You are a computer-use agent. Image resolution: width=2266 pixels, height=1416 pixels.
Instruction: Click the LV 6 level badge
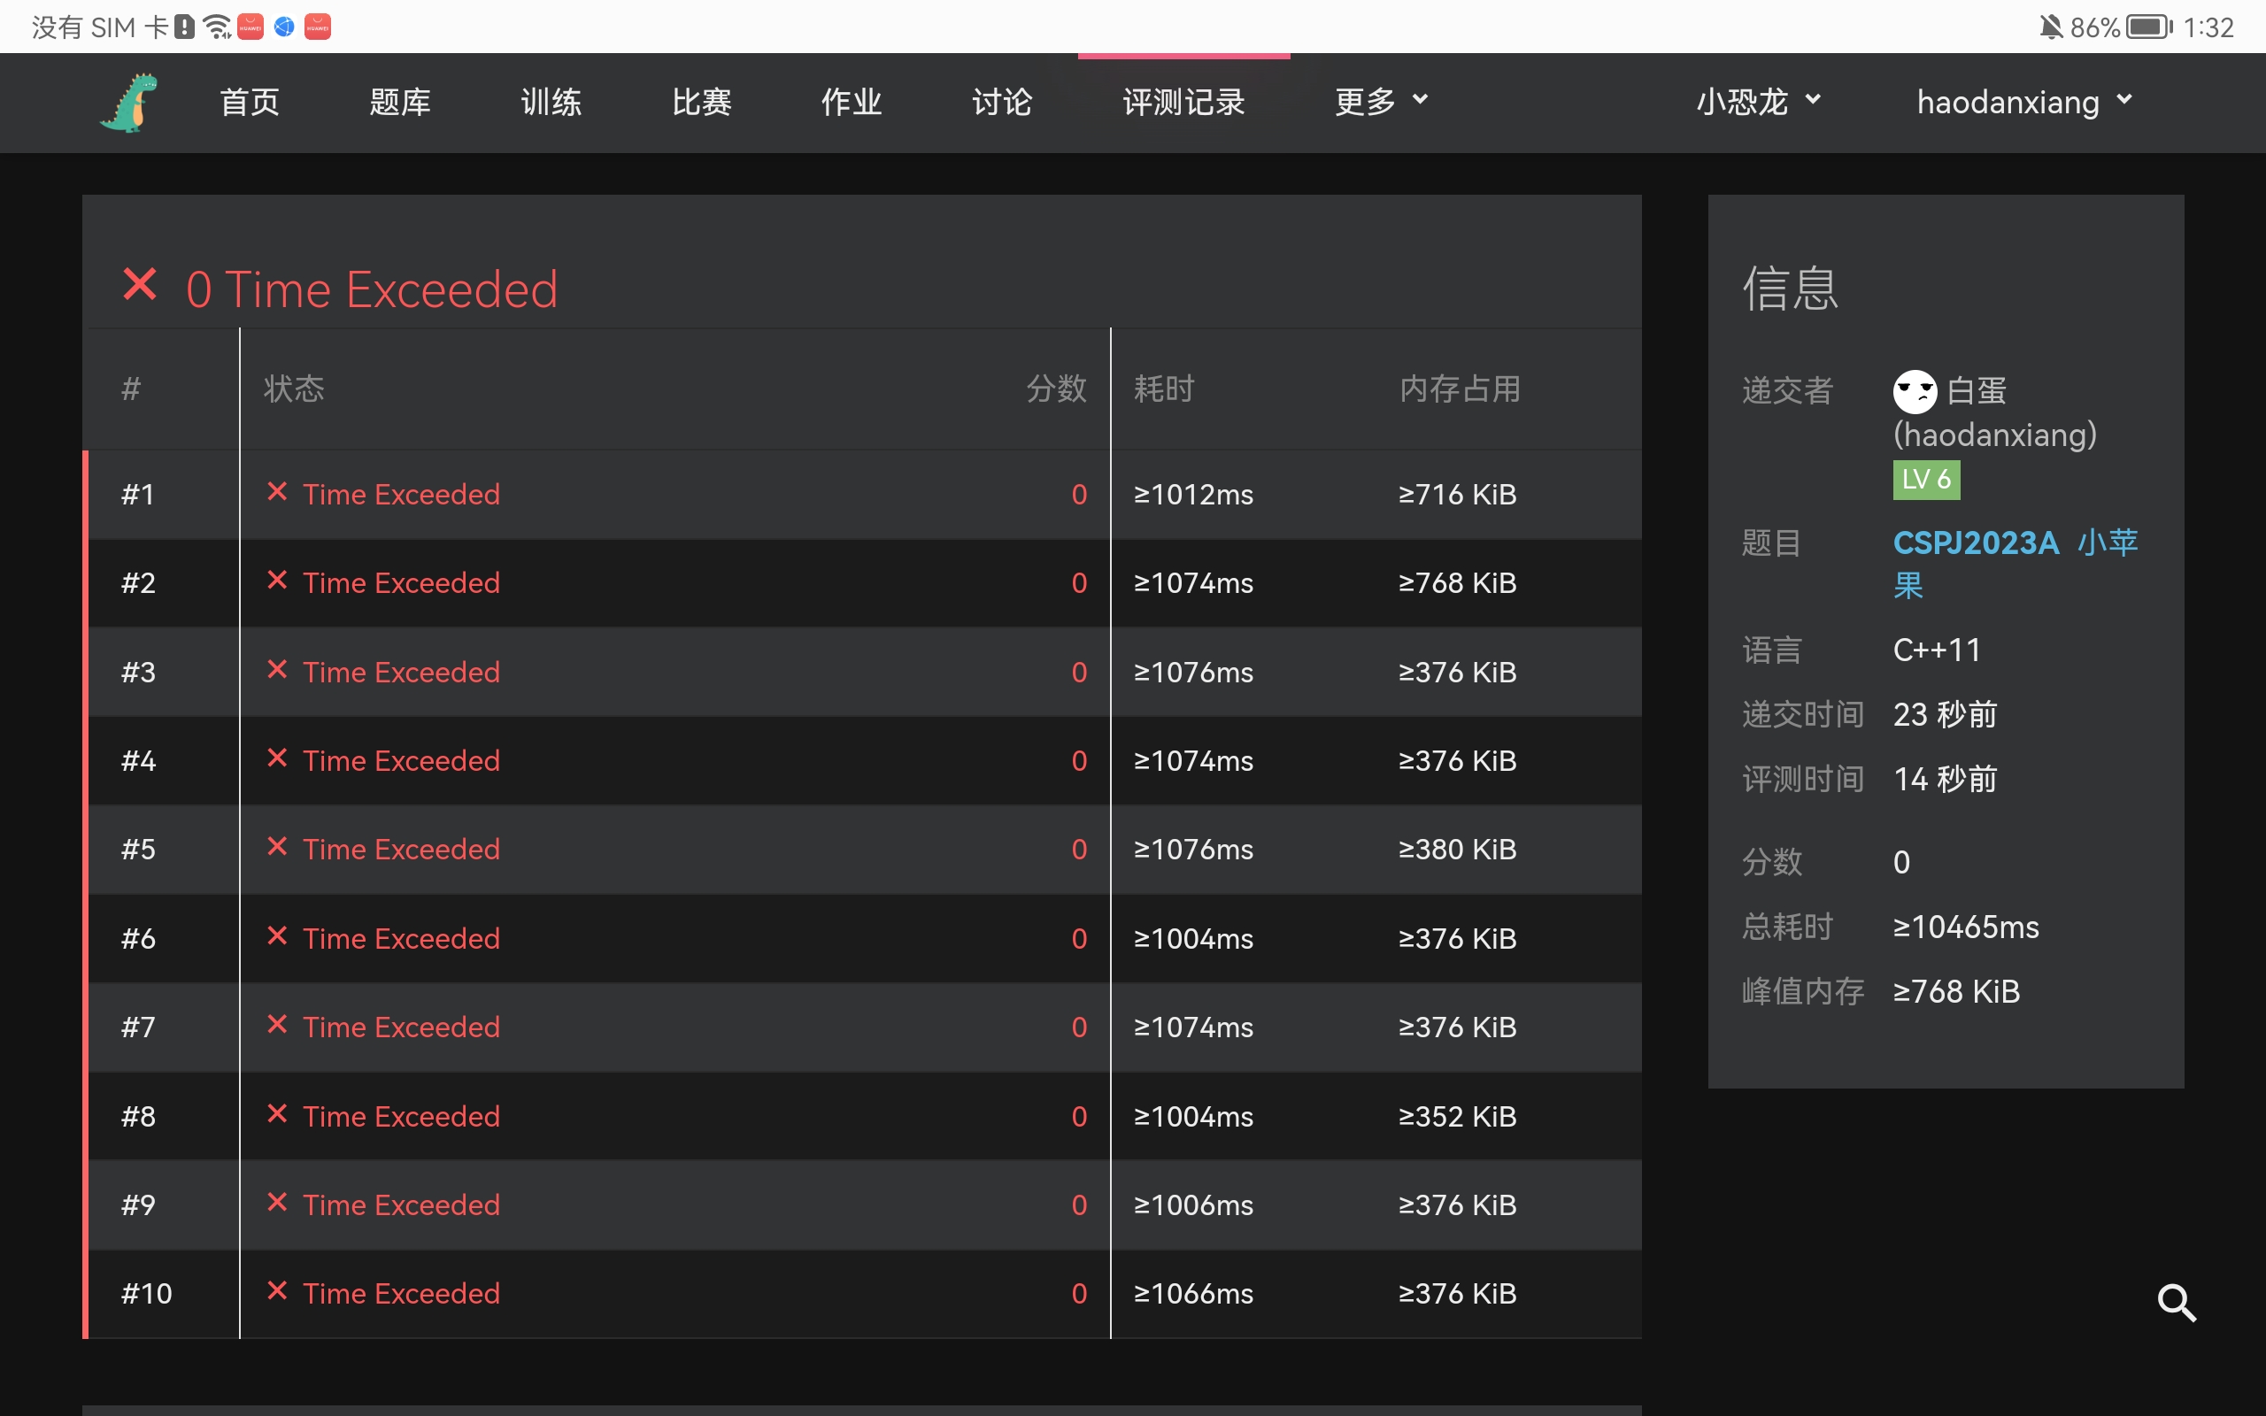(1925, 480)
